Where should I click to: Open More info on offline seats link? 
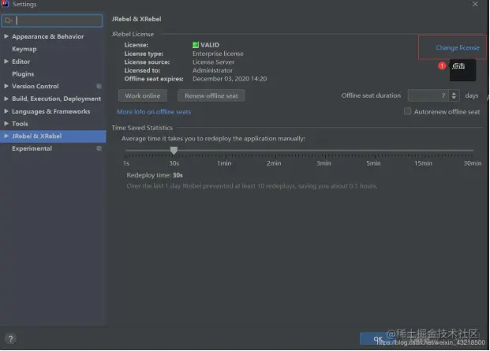153,111
